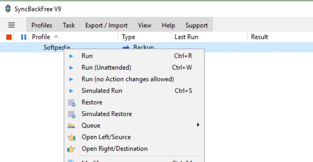Image resolution: width=313 pixels, height=162 pixels.
Task: Open the Task menu
Action: pyautogui.click(x=69, y=26)
